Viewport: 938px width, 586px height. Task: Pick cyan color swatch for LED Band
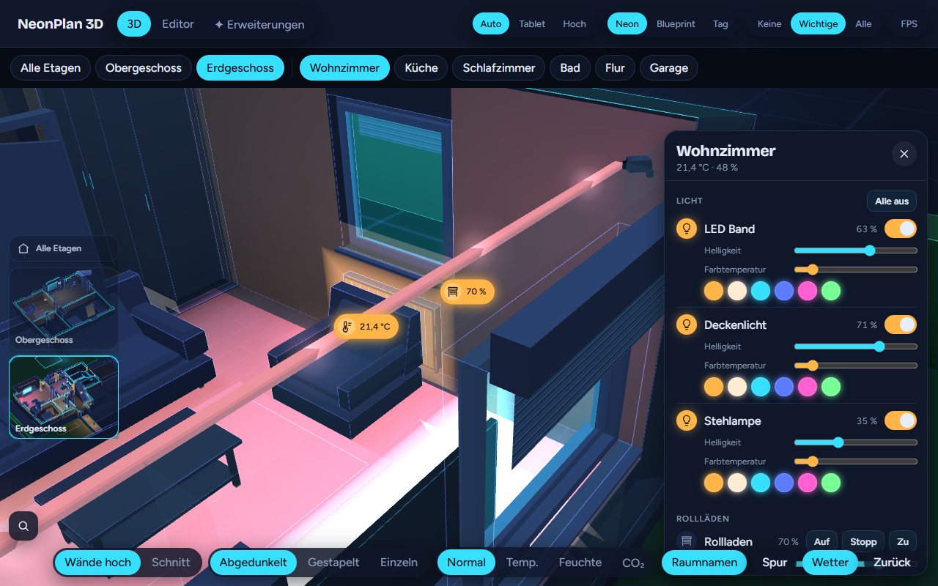[x=761, y=291]
